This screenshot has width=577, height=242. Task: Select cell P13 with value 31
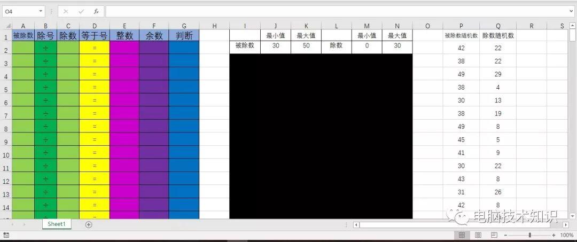coord(461,192)
